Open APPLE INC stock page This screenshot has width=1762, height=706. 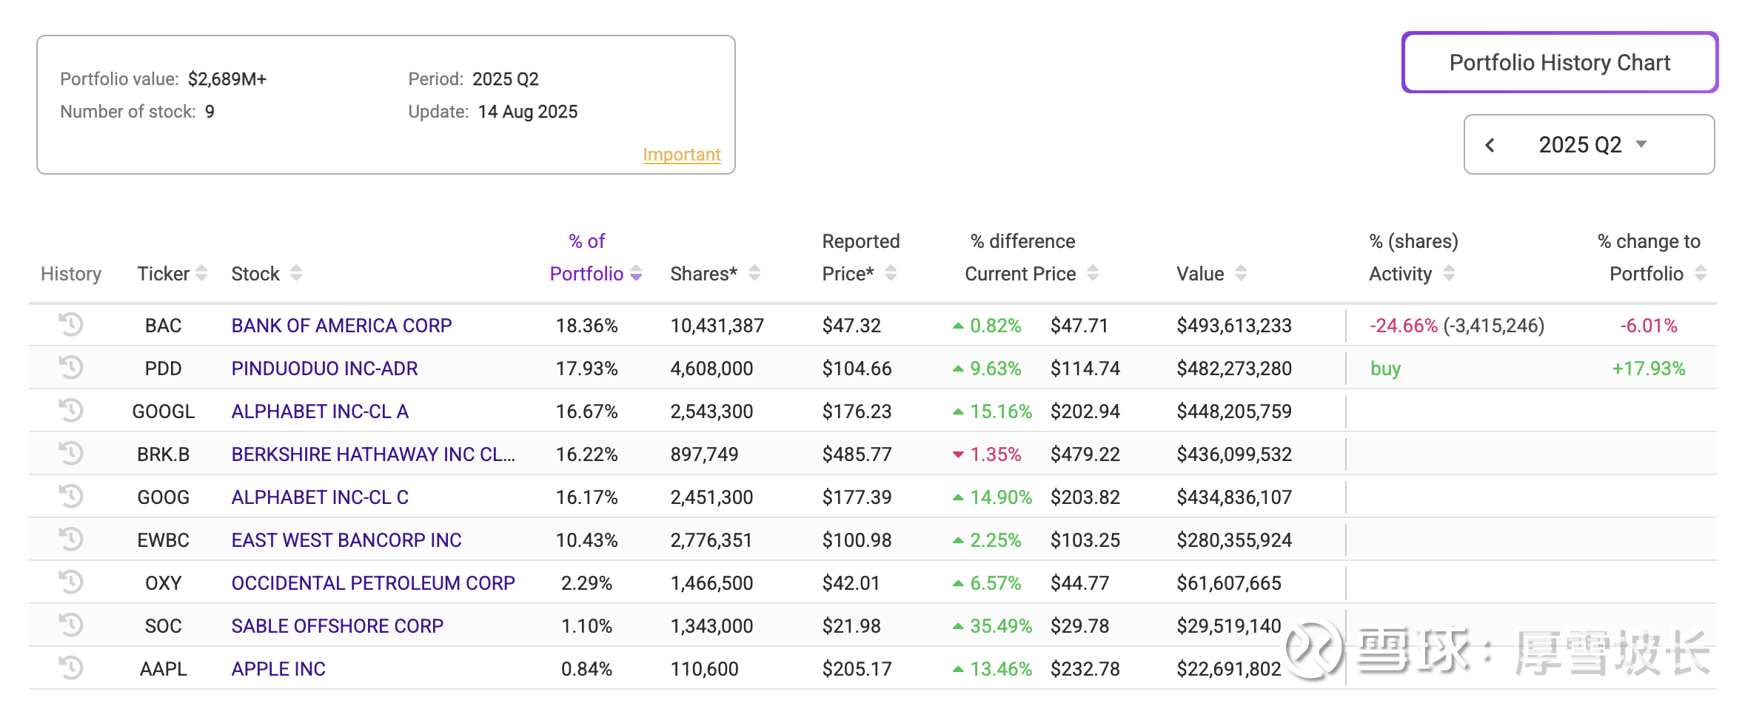pos(278,669)
